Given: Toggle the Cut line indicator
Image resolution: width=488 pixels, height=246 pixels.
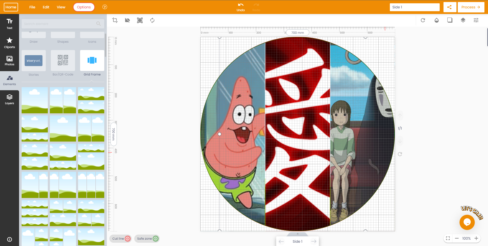Looking at the screenshot, I should coord(121,239).
